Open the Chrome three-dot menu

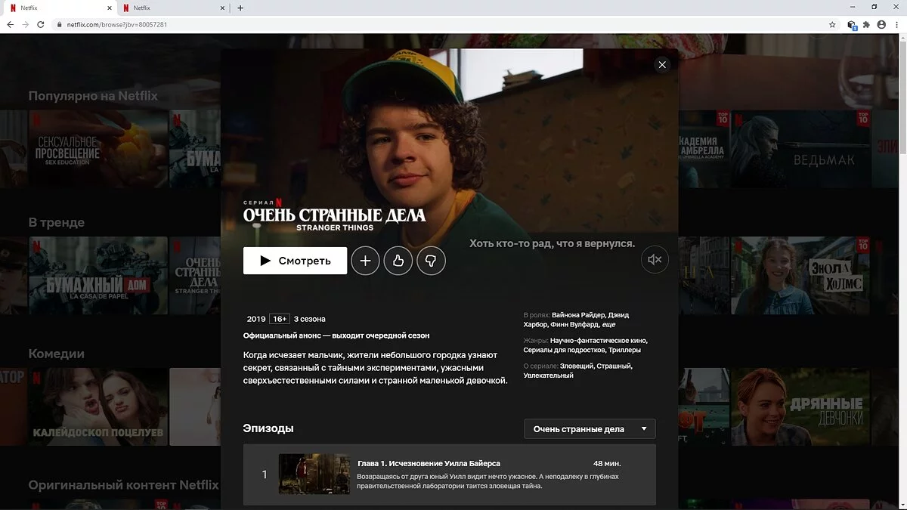896,25
